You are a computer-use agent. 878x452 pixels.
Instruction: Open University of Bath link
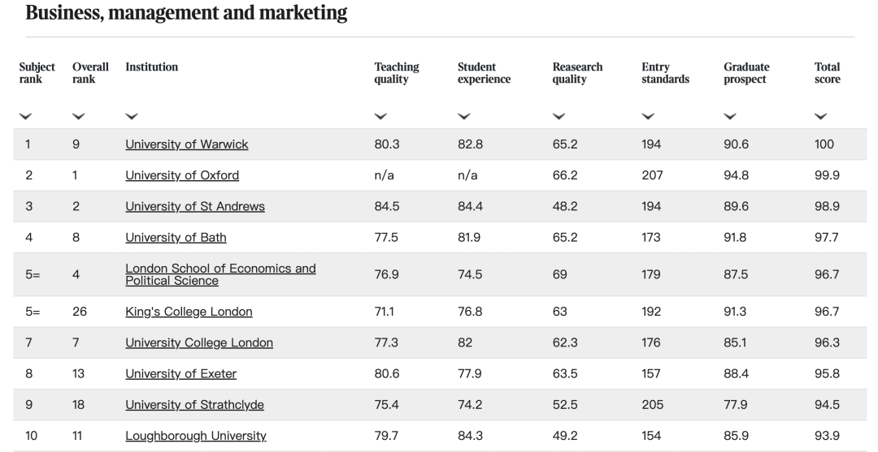tap(176, 238)
